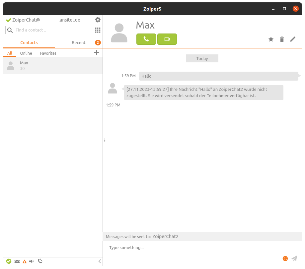
Task: Mark Max as favorite with star icon
Action: pyautogui.click(x=271, y=39)
